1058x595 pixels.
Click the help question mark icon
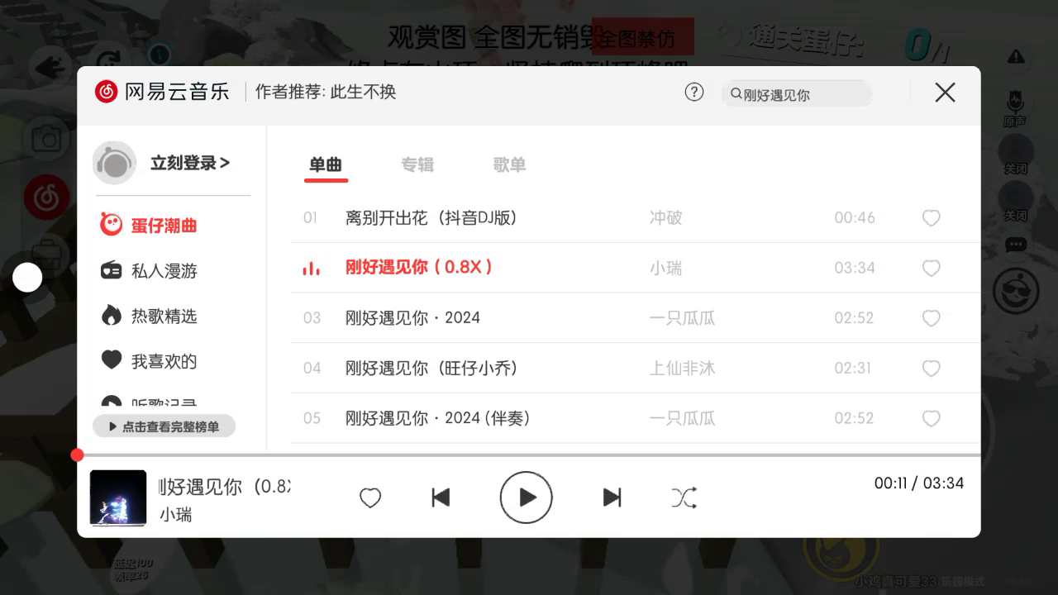point(694,92)
